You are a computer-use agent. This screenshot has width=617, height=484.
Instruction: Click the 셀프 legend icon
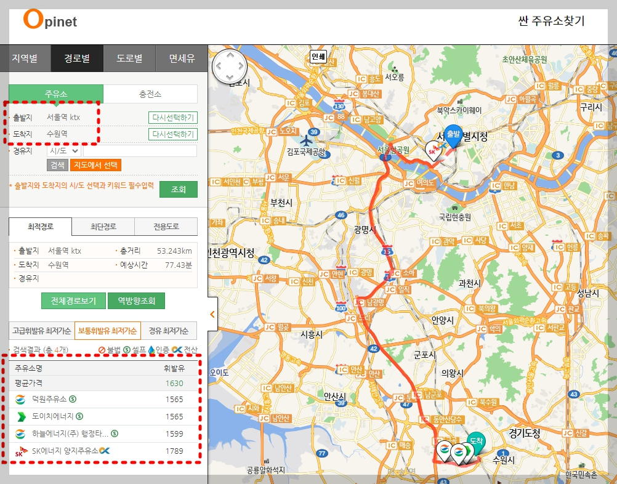pos(127,350)
